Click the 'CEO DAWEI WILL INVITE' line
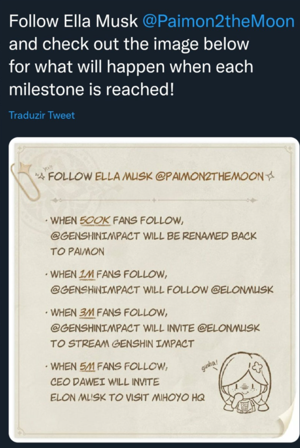300x448 pixels. (x=105, y=382)
